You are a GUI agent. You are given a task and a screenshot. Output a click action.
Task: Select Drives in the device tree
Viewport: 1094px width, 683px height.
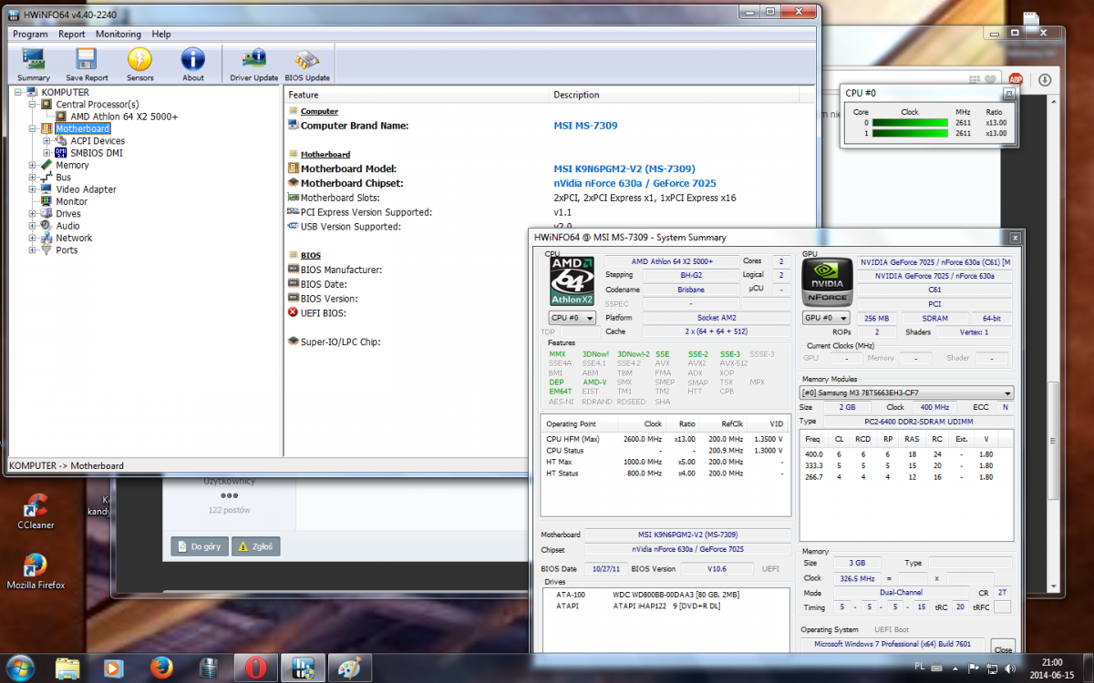pyautogui.click(x=68, y=213)
